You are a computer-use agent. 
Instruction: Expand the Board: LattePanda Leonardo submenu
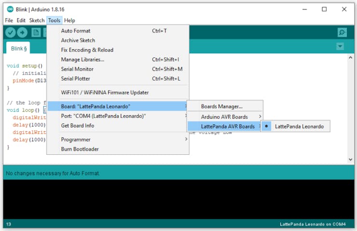click(x=118, y=106)
